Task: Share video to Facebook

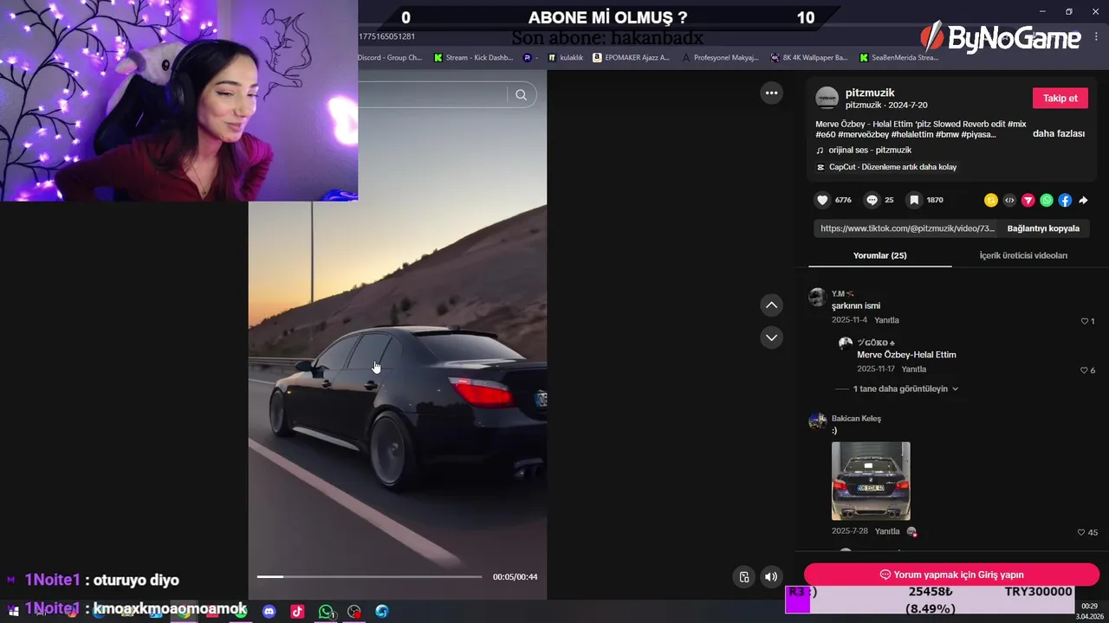Action: (x=1065, y=200)
